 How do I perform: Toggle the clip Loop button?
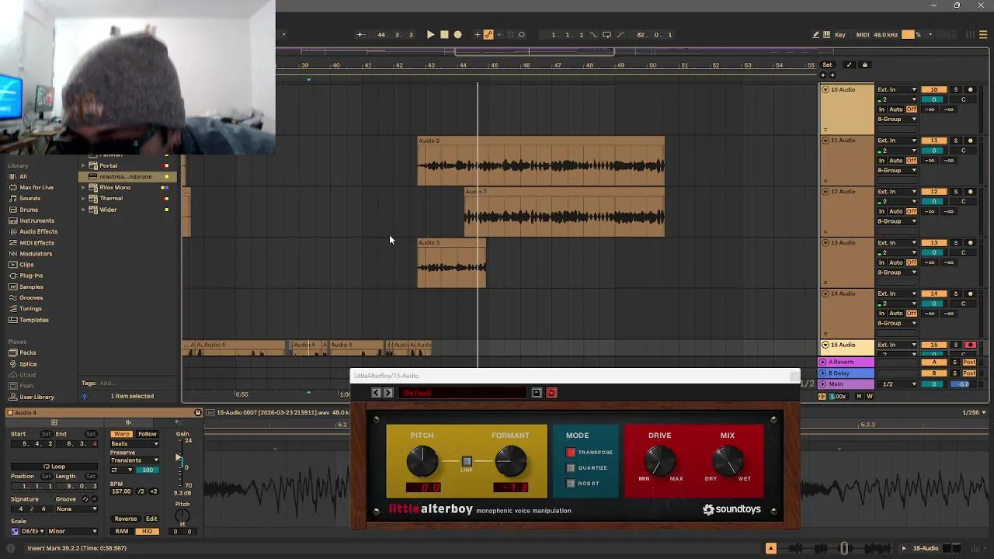point(54,467)
